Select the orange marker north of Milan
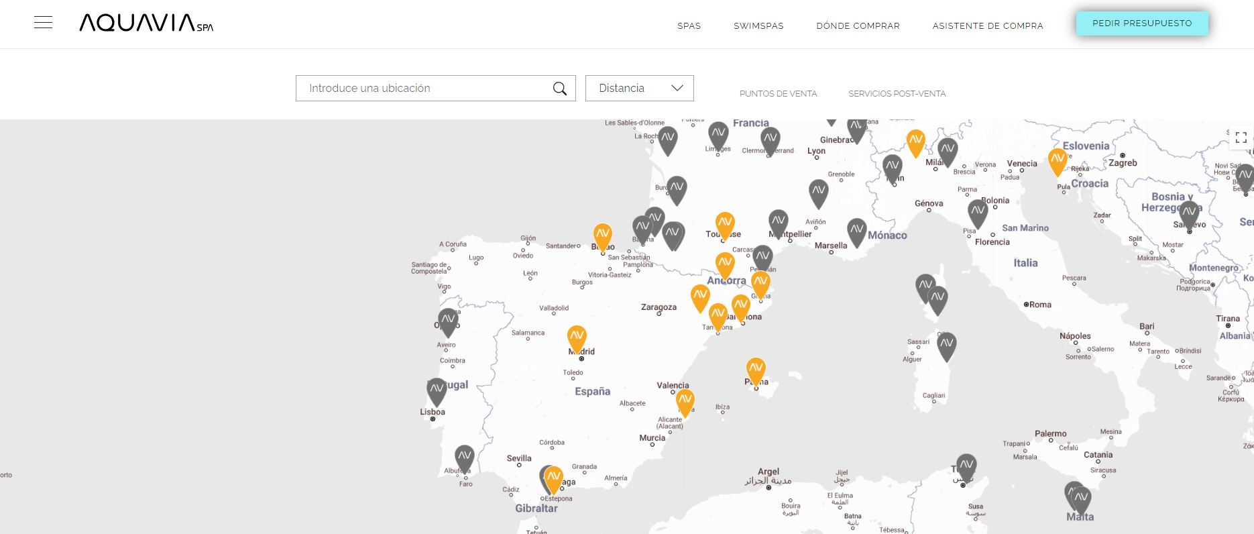The height and width of the screenshot is (534, 1254). [x=915, y=144]
